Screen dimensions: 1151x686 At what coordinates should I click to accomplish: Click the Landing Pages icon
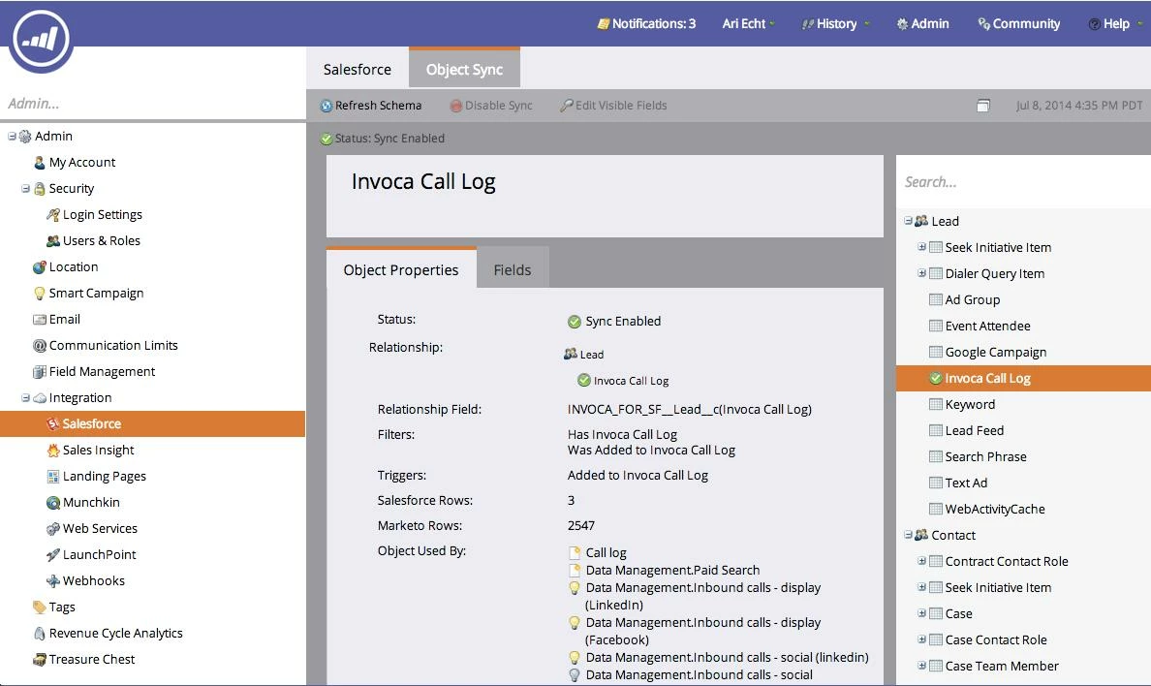[53, 477]
